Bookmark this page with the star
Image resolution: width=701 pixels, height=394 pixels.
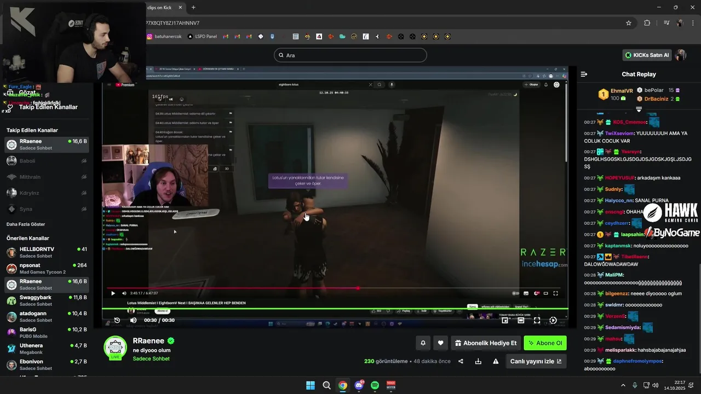pos(629,23)
